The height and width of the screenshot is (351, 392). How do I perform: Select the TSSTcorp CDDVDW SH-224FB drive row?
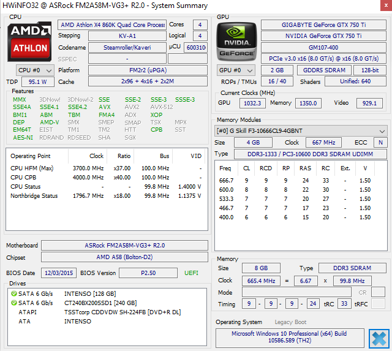pyautogui.click(x=107, y=312)
